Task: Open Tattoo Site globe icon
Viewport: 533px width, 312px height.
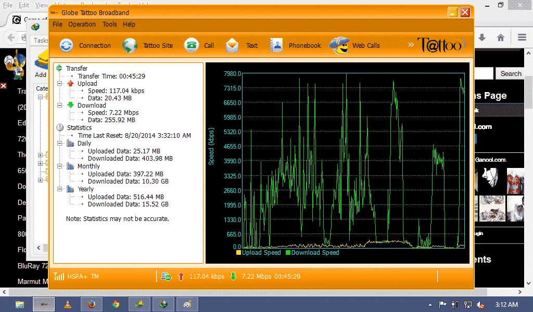Action: (130, 45)
